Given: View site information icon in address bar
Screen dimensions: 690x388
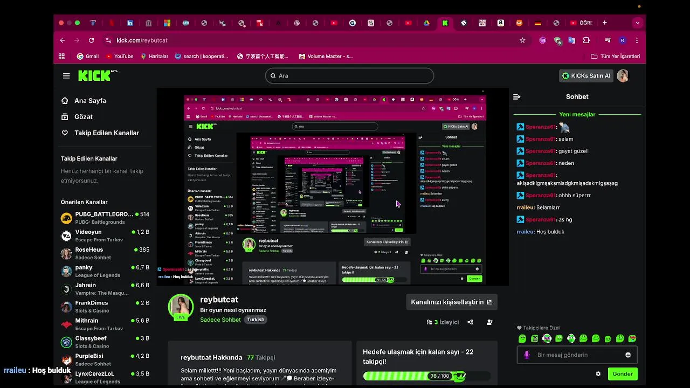Looking at the screenshot, I should (108, 40).
